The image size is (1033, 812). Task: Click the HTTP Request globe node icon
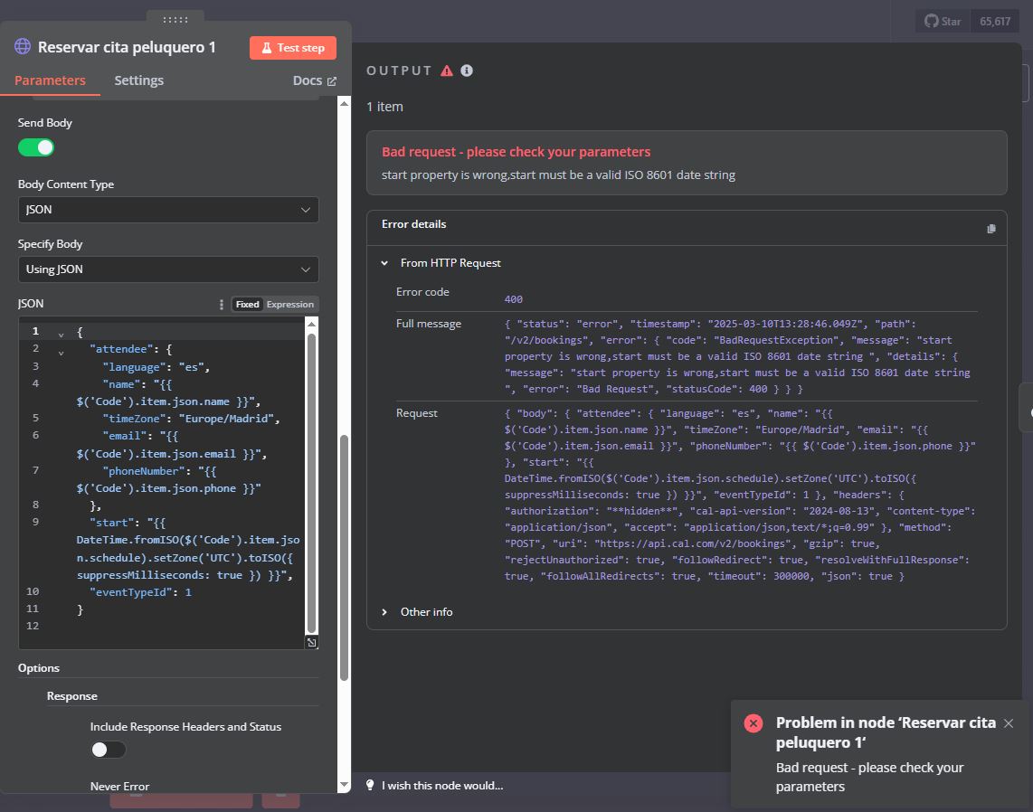click(23, 47)
